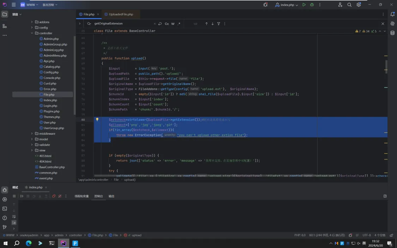Open the version control dropdown
Screen dimensions: 397x248
coord(50,5)
